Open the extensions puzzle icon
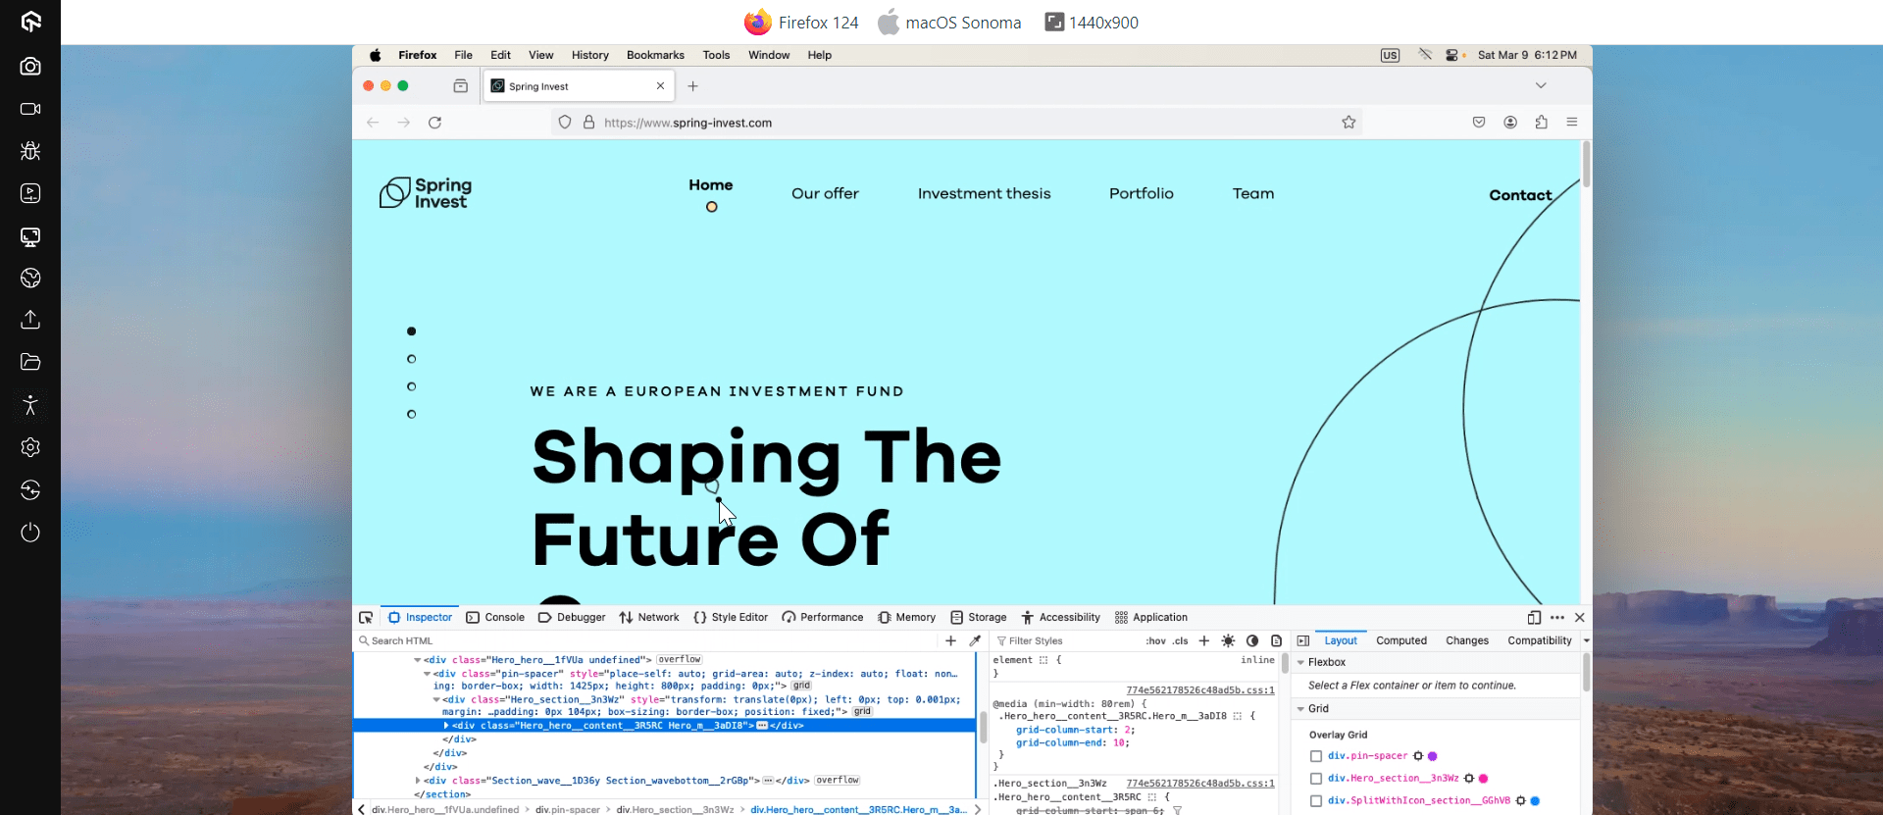Viewport: 1883px width, 815px height. pos(1541,123)
